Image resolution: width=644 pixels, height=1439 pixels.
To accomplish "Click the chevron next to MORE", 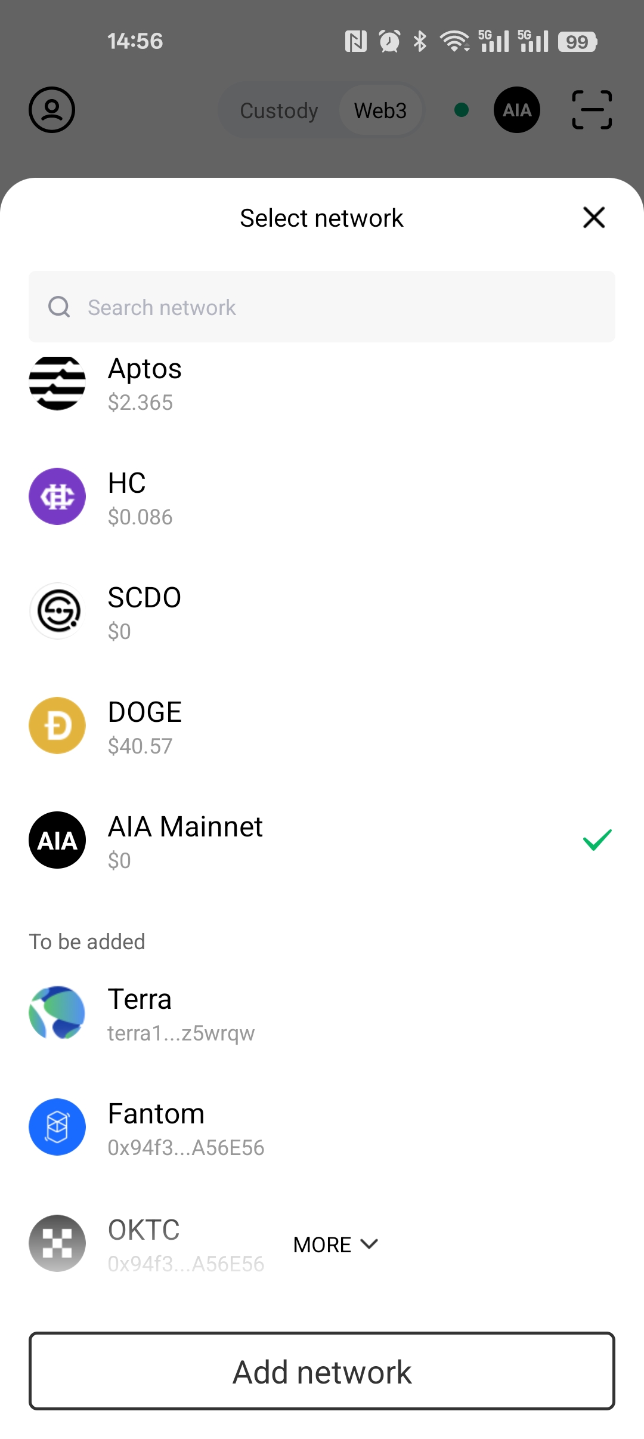I will tap(370, 1244).
